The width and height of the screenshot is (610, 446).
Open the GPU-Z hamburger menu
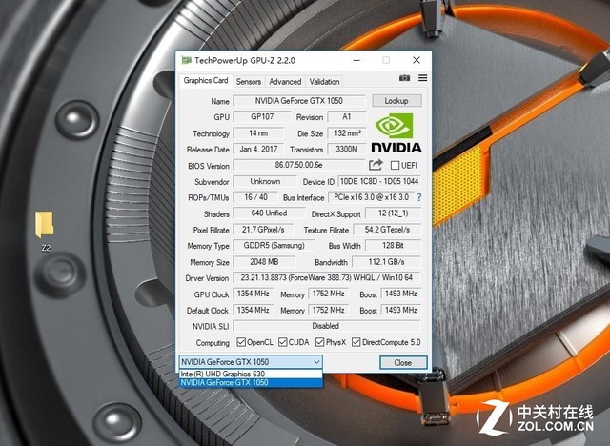tap(423, 78)
